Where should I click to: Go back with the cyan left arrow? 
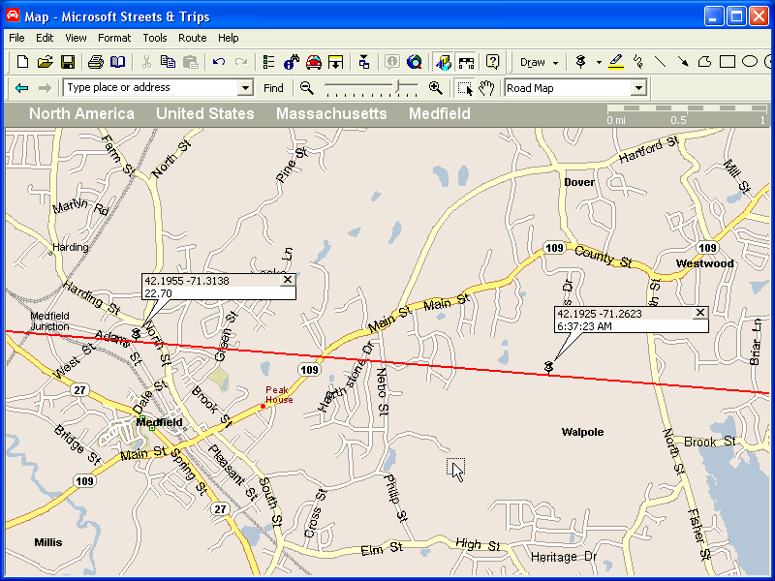tap(21, 88)
